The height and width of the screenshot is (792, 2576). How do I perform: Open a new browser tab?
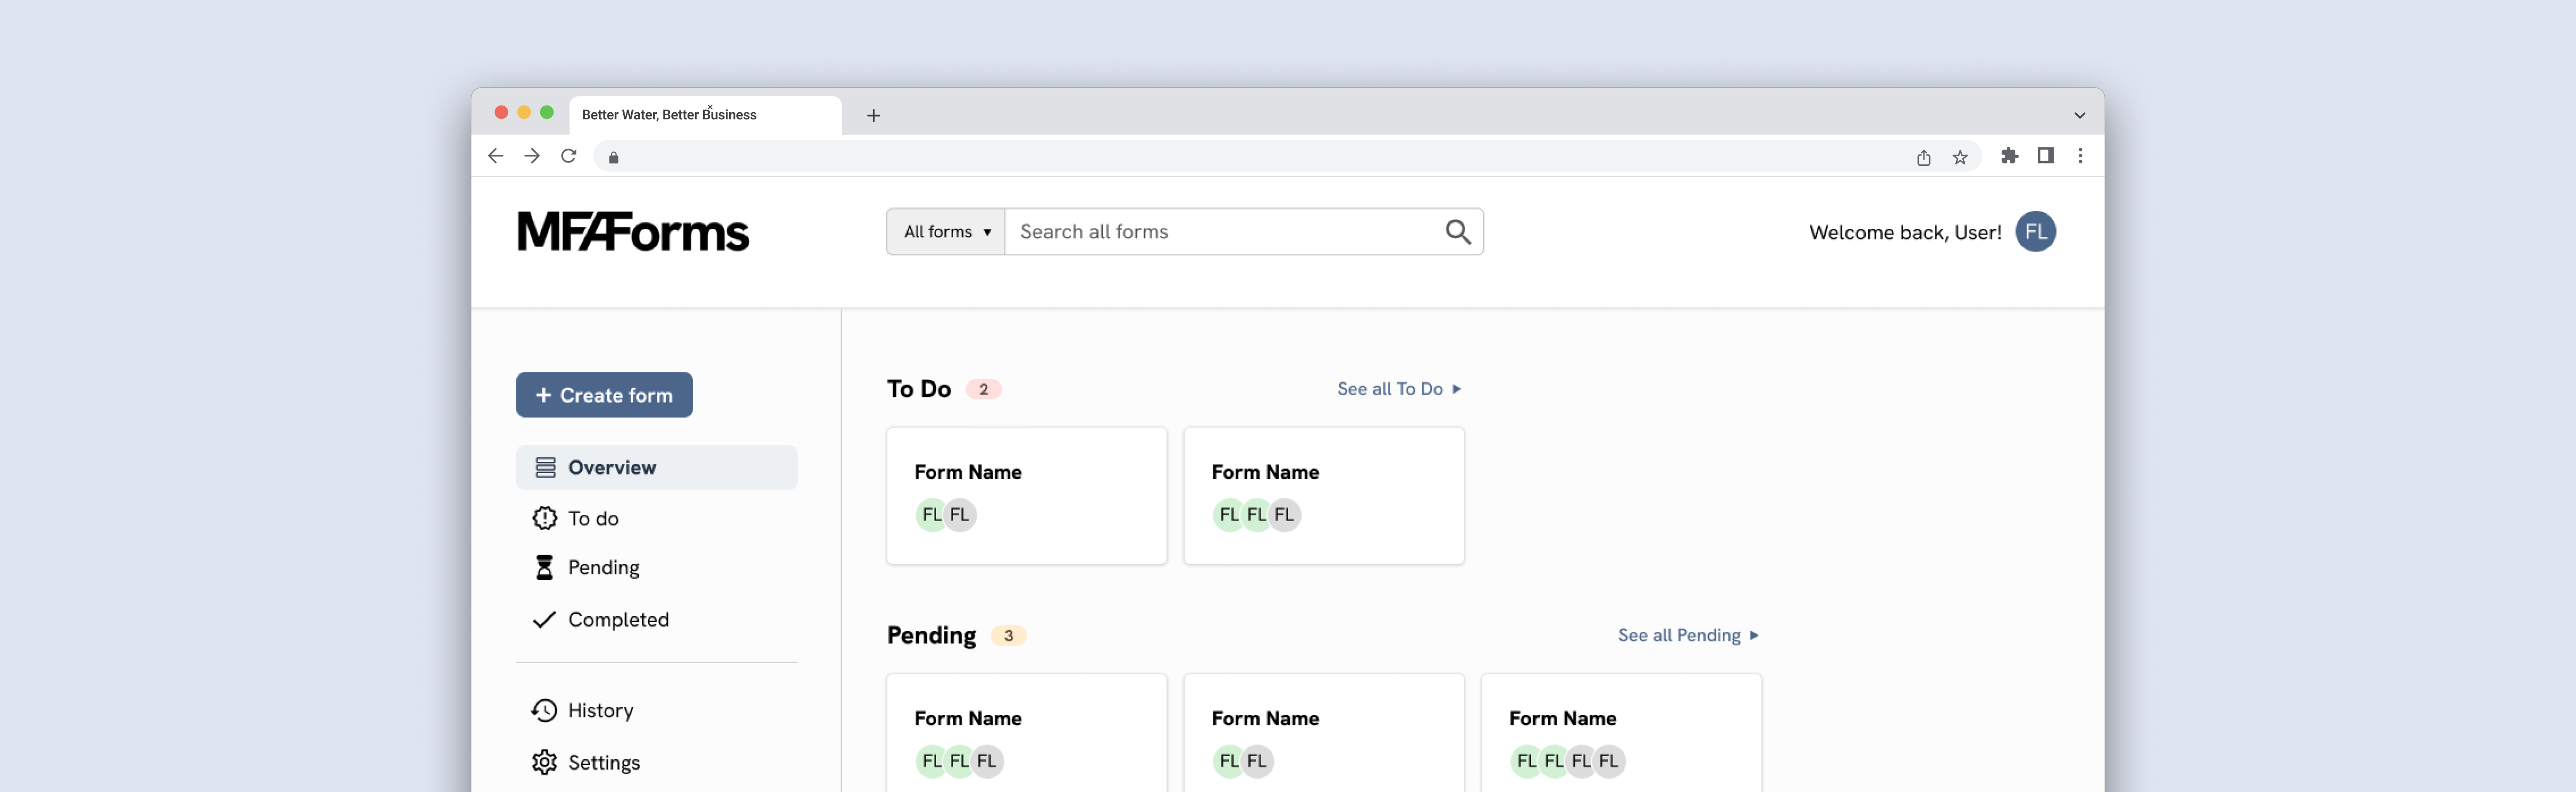click(873, 115)
